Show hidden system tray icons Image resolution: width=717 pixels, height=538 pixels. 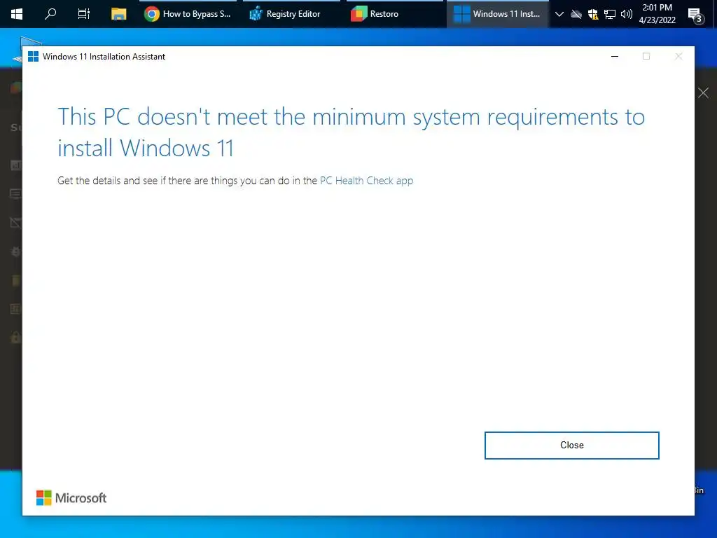(x=559, y=14)
